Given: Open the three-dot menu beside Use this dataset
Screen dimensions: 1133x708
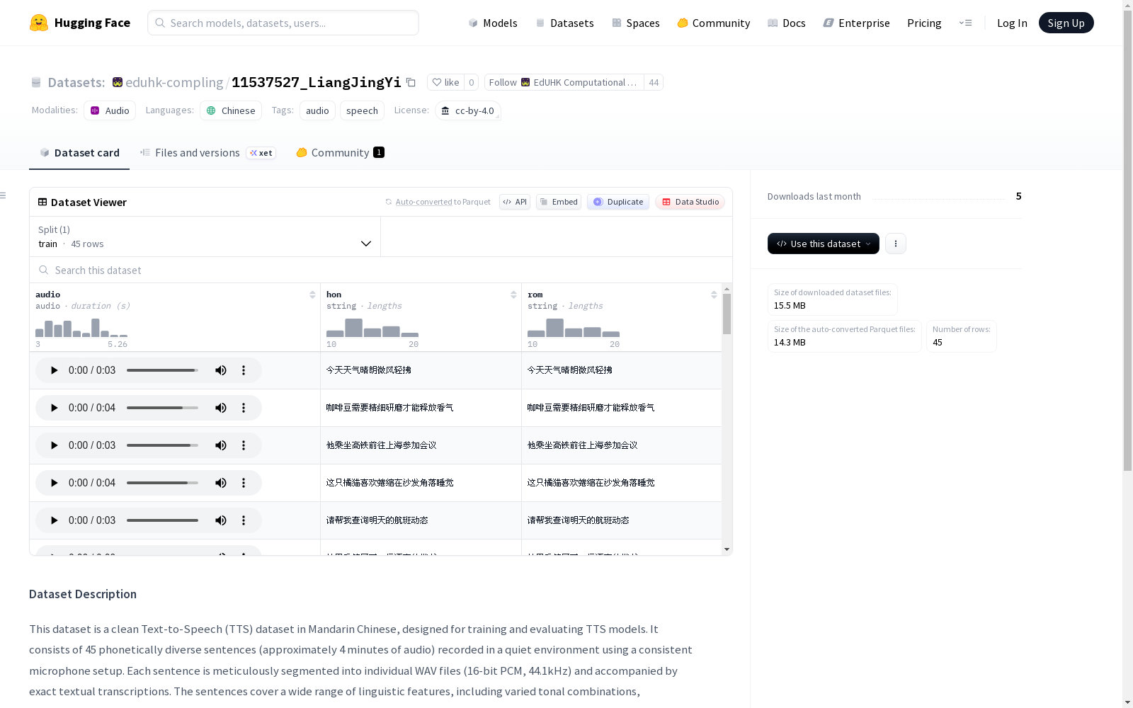Looking at the screenshot, I should [x=896, y=244].
